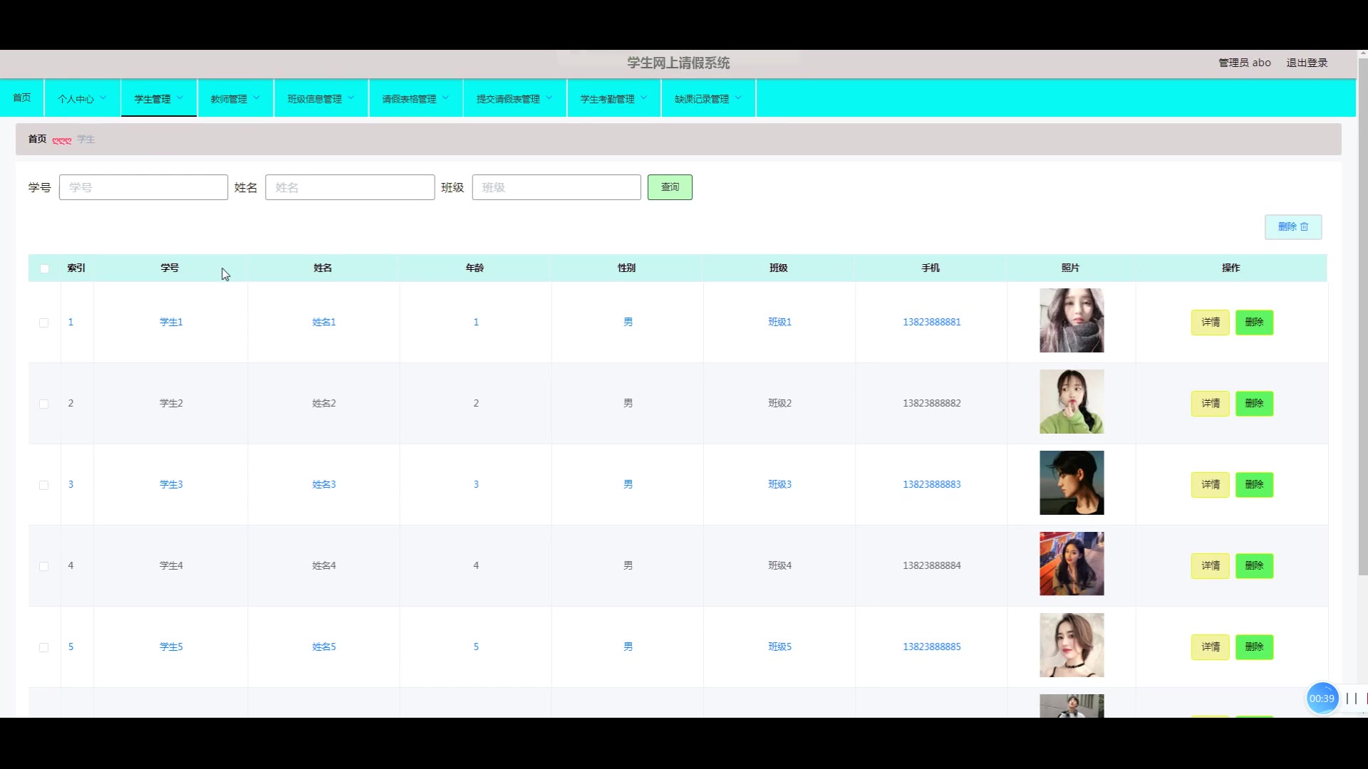Screen dimensions: 1368x769
Task: Expand the 个人中心 dropdown menu
Action: point(81,98)
